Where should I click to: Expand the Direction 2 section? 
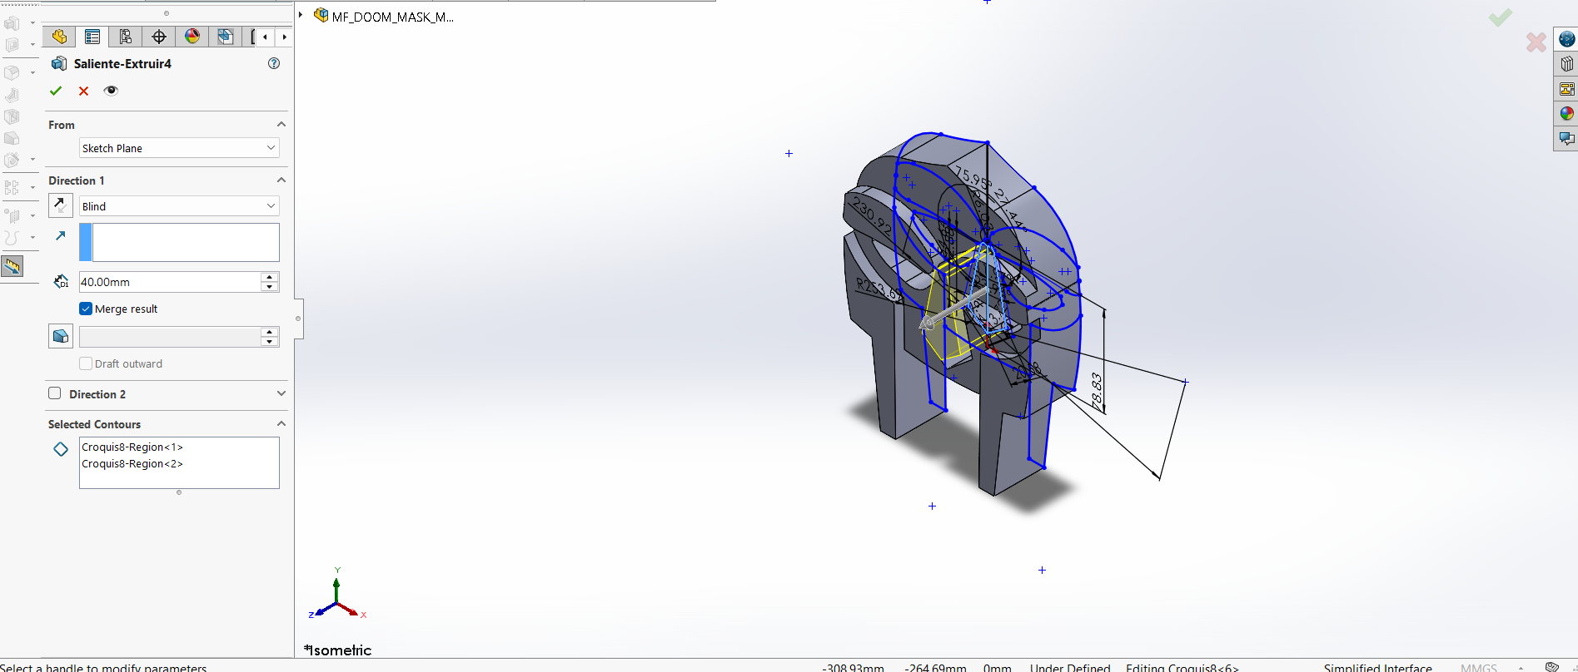[281, 393]
